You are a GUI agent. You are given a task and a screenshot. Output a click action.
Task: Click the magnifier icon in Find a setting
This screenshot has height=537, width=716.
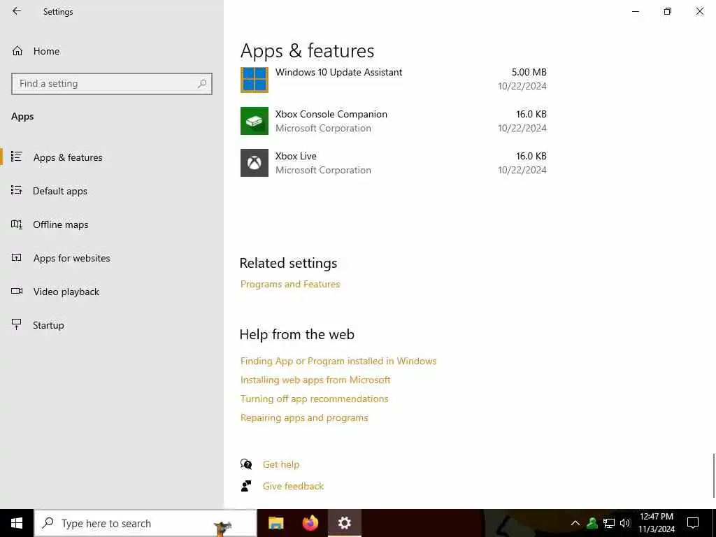[202, 84]
